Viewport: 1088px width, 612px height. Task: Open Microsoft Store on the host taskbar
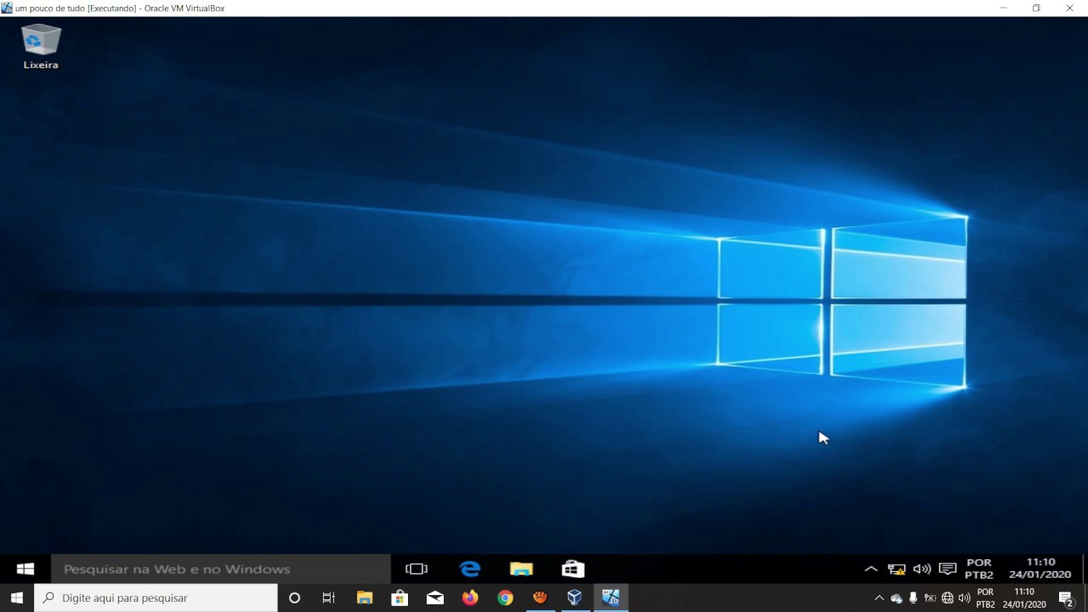pos(399,598)
